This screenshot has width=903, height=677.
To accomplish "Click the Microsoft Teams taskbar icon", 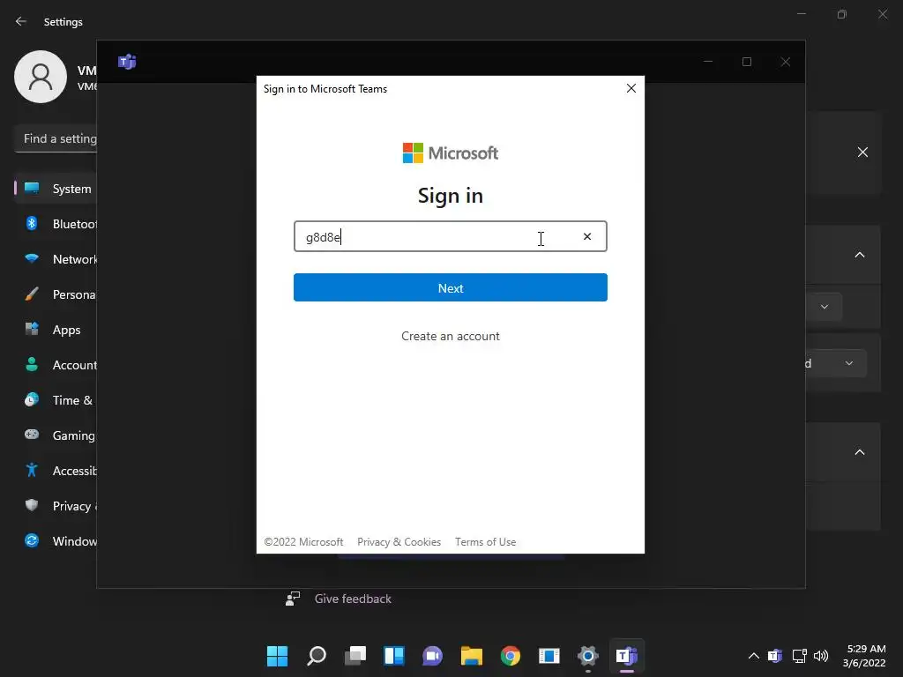I will point(627,656).
